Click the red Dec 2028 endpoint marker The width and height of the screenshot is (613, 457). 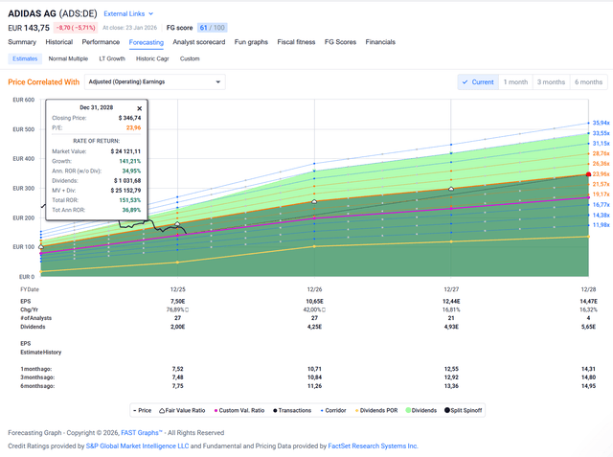tap(588, 174)
